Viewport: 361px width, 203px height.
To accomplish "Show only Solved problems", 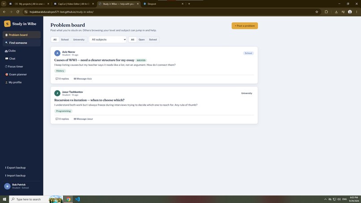I will (x=153, y=39).
